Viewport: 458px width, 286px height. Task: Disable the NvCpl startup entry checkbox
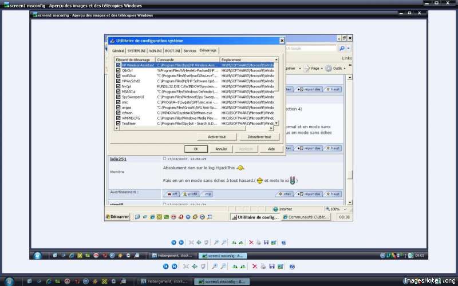119,86
